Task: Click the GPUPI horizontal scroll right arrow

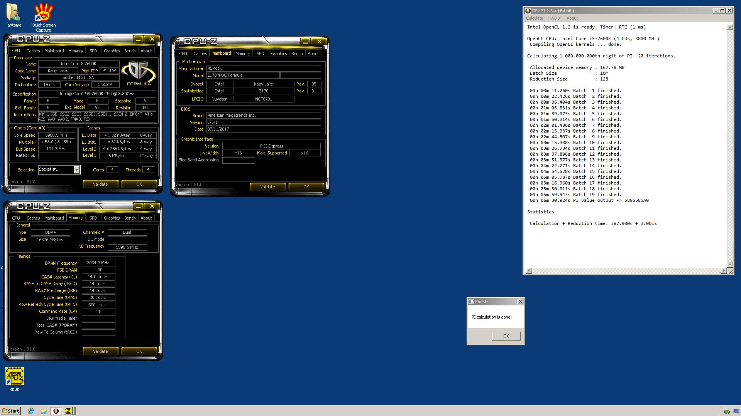Action: 724,271
